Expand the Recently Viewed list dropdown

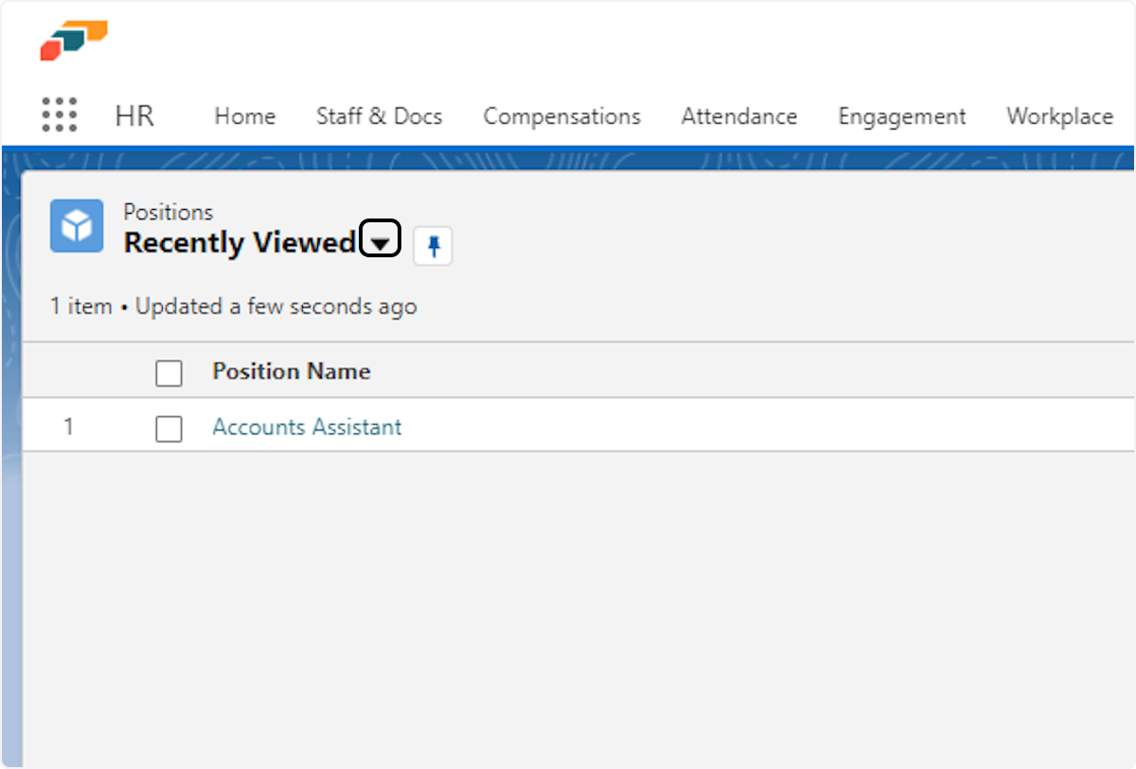click(380, 238)
